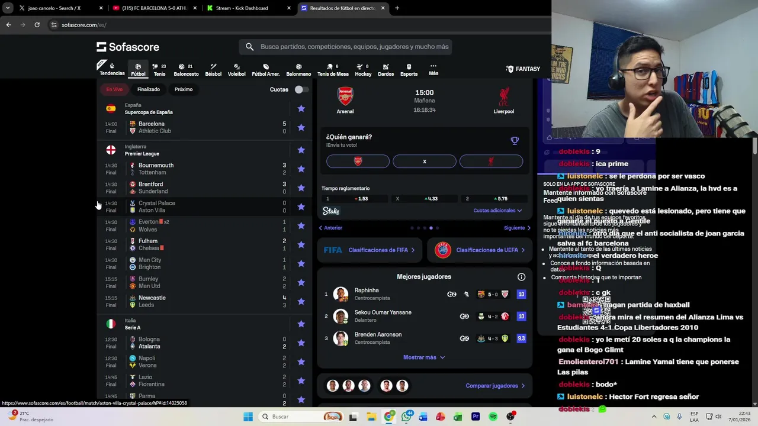Select the Esports icon
Screen dimensions: 758x426
tap(409, 70)
